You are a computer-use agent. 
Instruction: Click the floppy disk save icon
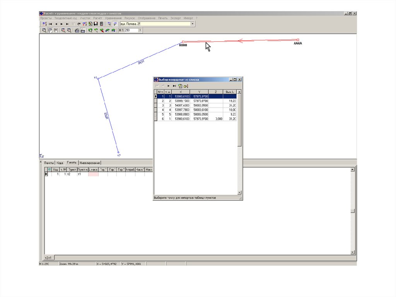click(96, 24)
